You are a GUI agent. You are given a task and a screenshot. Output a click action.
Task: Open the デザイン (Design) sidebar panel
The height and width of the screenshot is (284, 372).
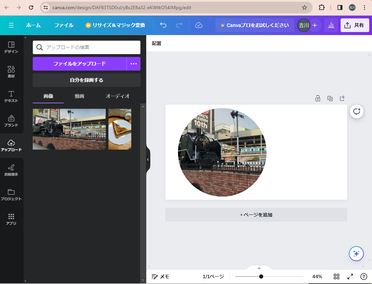pyautogui.click(x=11, y=47)
